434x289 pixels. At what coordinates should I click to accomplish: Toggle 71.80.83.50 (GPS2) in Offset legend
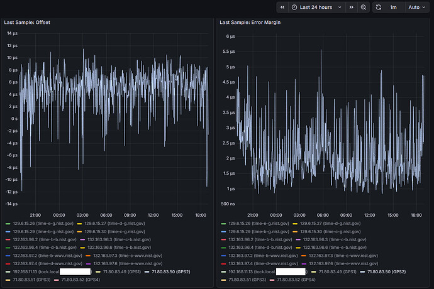(x=167, y=272)
